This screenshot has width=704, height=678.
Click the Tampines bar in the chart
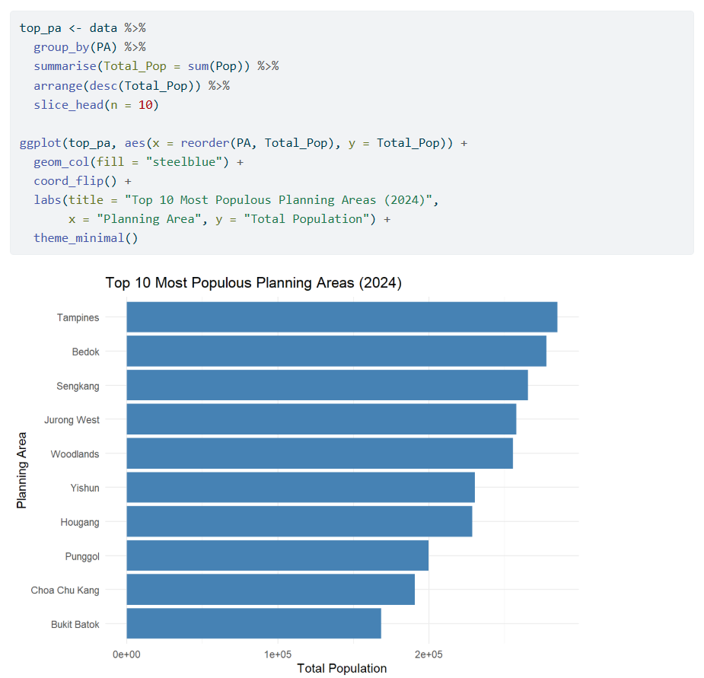tap(341, 317)
